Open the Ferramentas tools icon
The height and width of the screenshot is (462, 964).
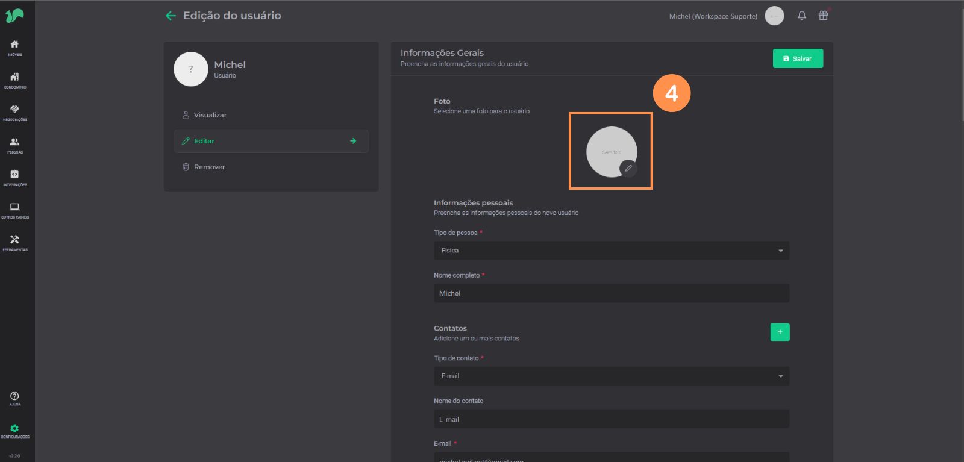14,242
